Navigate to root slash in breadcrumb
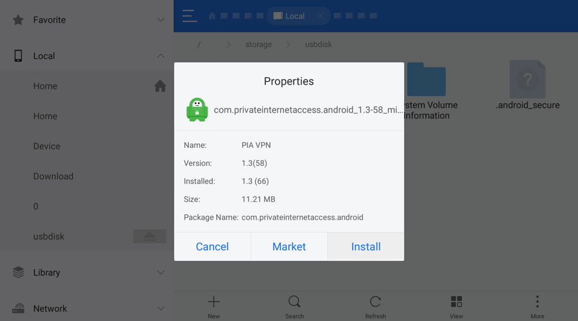This screenshot has width=578, height=321. pos(199,44)
